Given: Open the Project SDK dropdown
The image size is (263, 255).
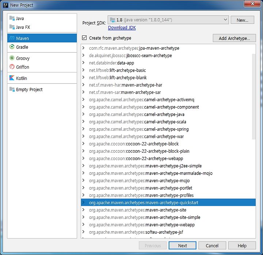Looking at the screenshot, I should coord(168,20).
